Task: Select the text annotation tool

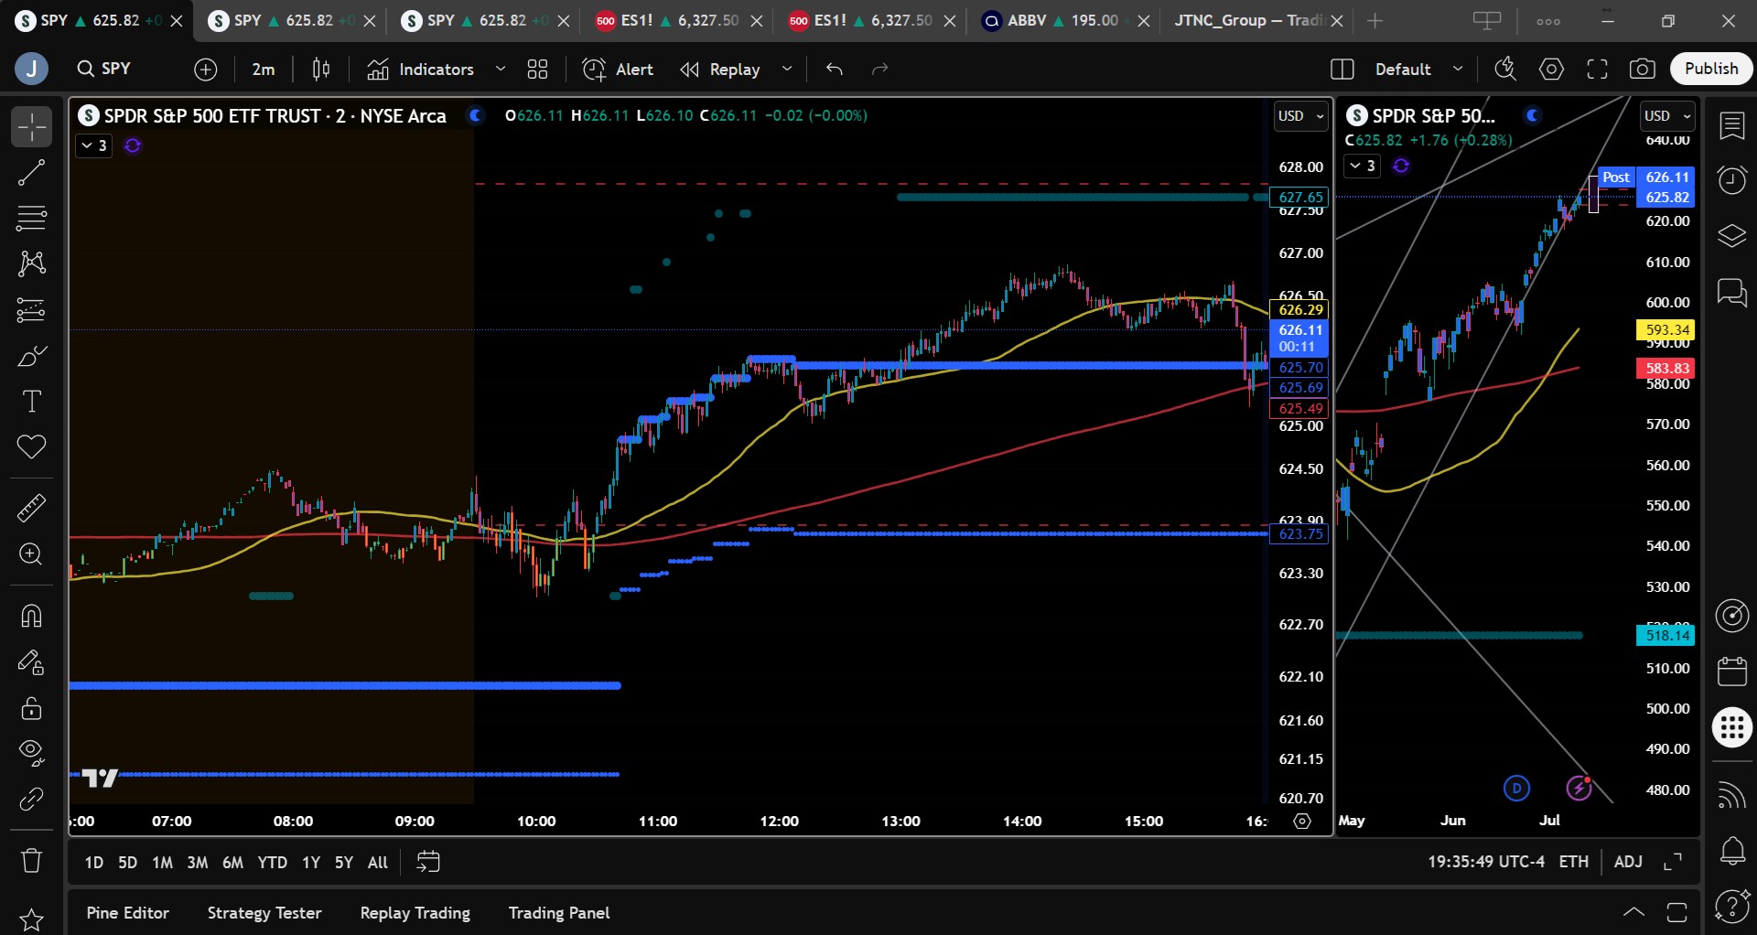Action: tap(31, 402)
